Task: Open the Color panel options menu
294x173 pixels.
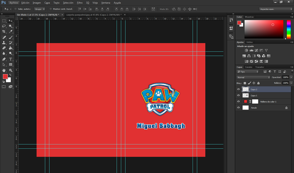Action: click(x=292, y=17)
